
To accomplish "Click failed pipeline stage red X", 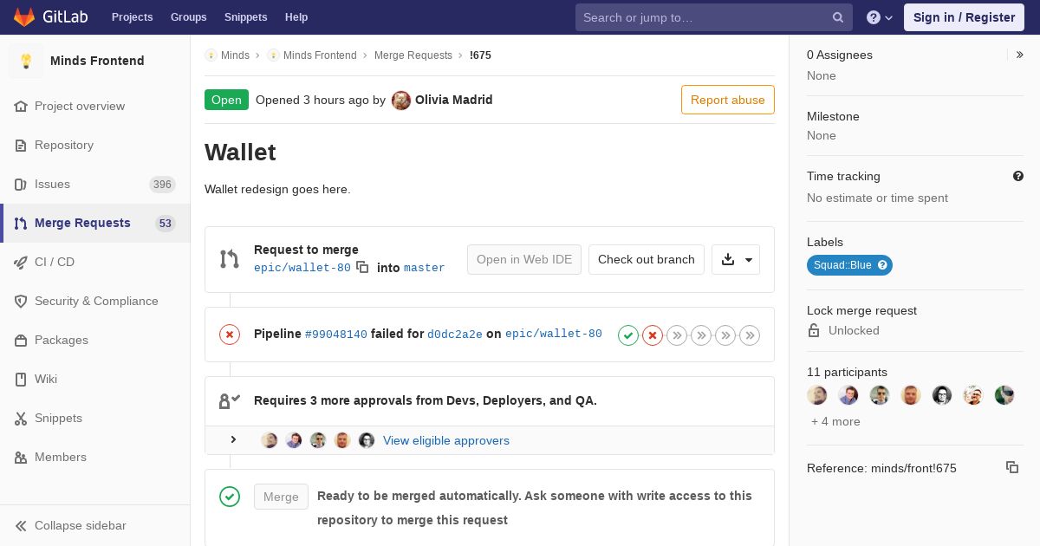I will pos(653,335).
